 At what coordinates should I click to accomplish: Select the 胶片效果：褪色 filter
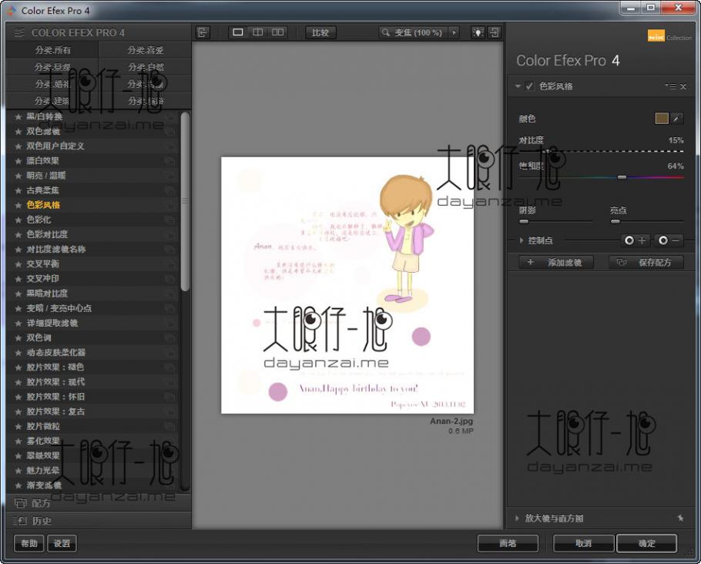(94, 368)
